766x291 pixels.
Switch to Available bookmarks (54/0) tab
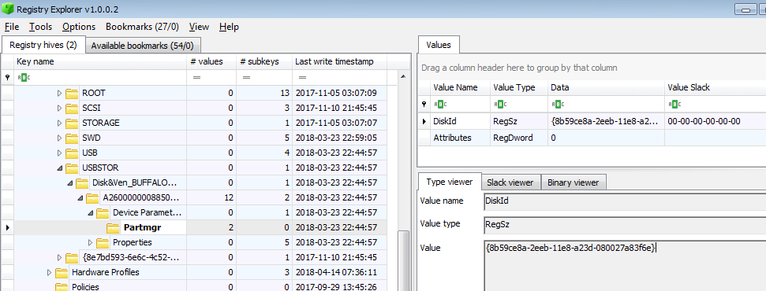click(x=143, y=46)
